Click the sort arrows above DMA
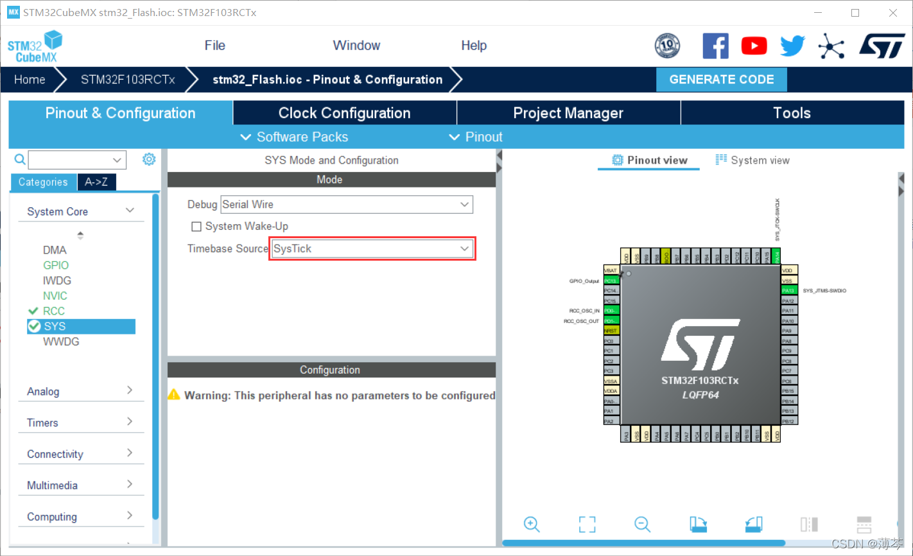 [80, 235]
